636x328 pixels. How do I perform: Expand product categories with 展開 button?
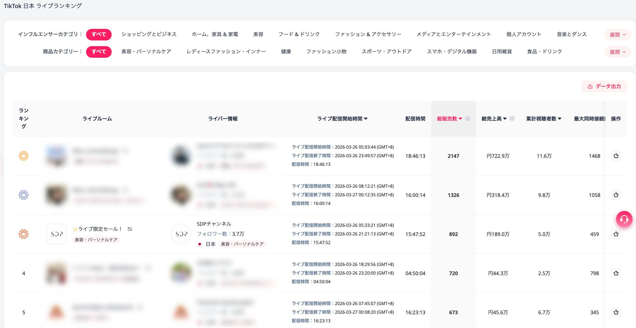tap(617, 52)
